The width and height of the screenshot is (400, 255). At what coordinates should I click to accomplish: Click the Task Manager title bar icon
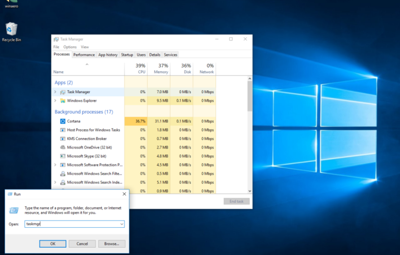click(56, 39)
